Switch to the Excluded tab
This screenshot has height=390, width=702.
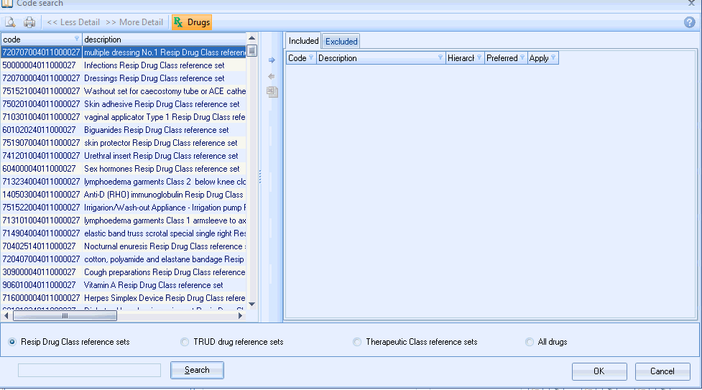pyautogui.click(x=341, y=41)
